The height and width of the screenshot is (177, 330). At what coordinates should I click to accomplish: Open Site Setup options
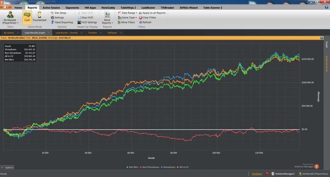pyautogui.click(x=58, y=13)
